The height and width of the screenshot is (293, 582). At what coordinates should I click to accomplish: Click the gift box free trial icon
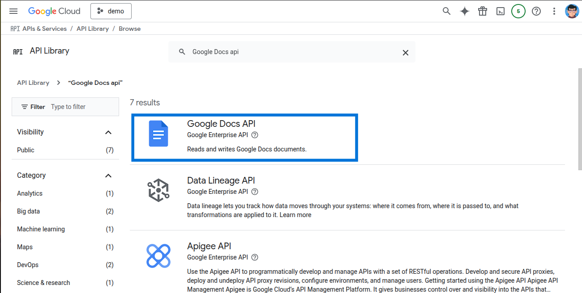tap(483, 11)
